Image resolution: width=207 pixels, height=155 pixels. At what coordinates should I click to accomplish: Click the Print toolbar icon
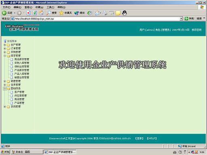(x=105, y=13)
